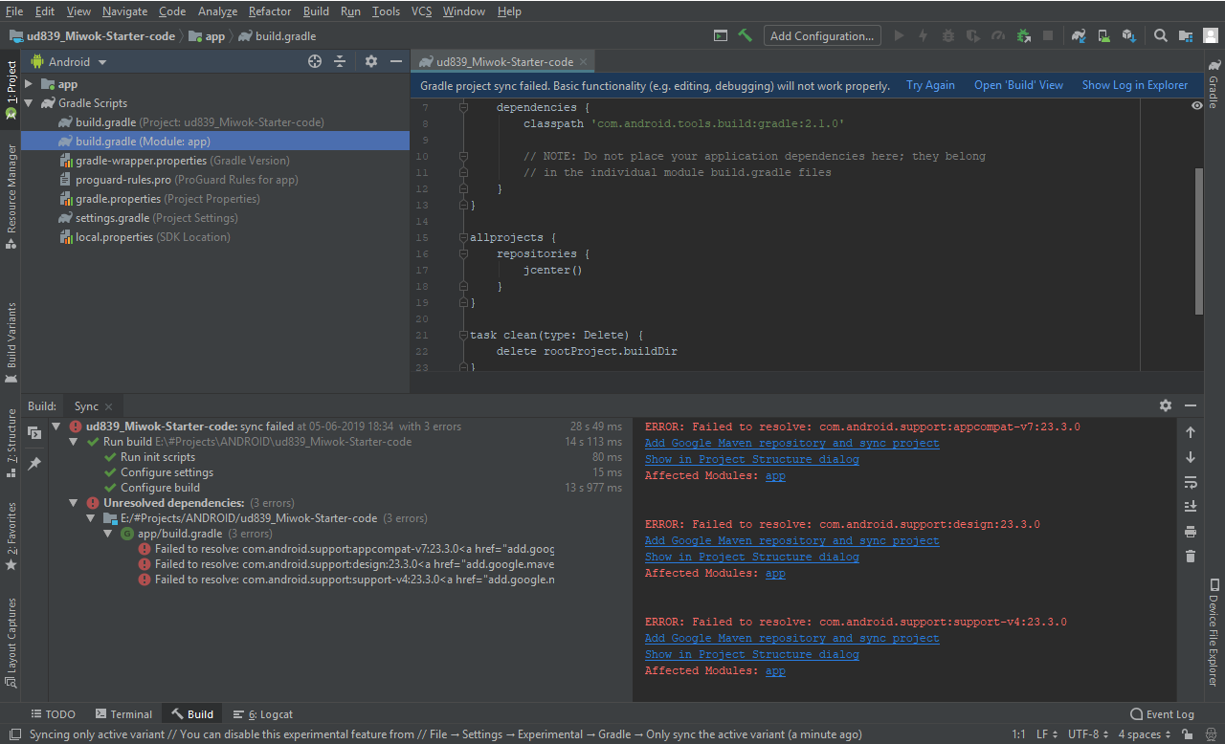Click the Add Configuration button
Viewport: 1225px width, 744px height.
[822, 35]
